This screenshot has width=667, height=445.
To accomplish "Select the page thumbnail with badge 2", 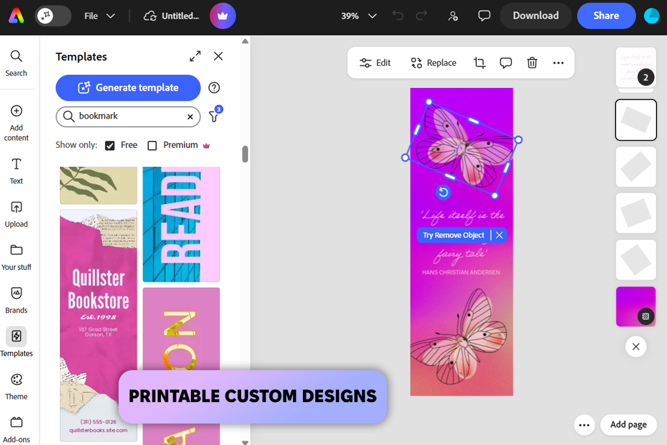I will tap(636, 68).
